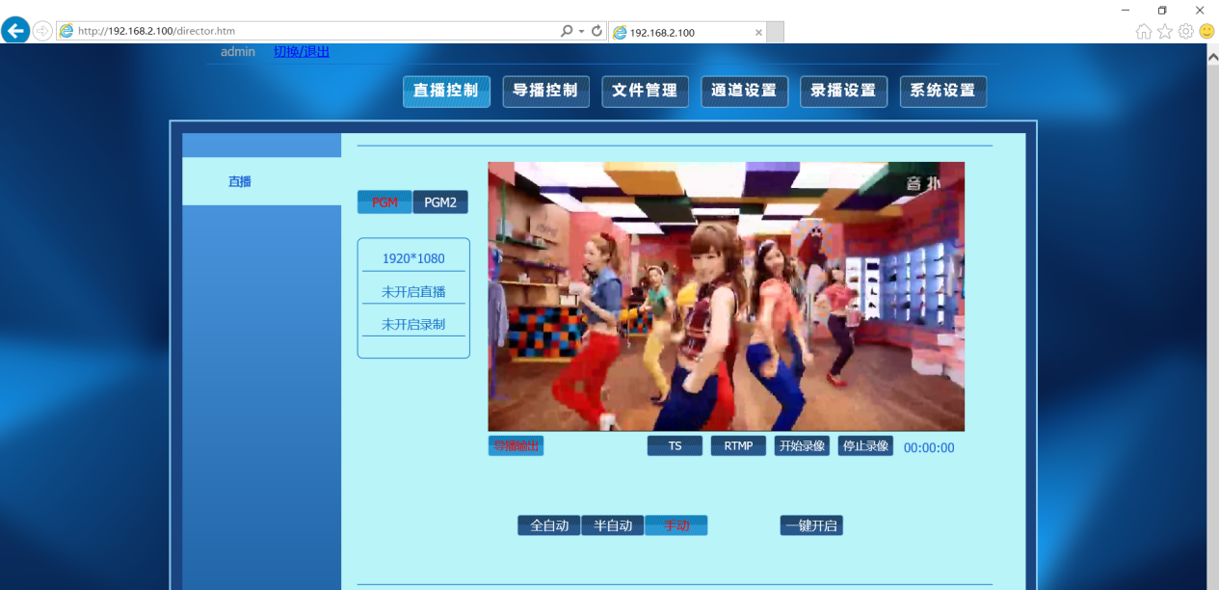Viewport: 1219px width, 590px height.
Task: Click the 一键开启 button
Action: [x=811, y=525]
